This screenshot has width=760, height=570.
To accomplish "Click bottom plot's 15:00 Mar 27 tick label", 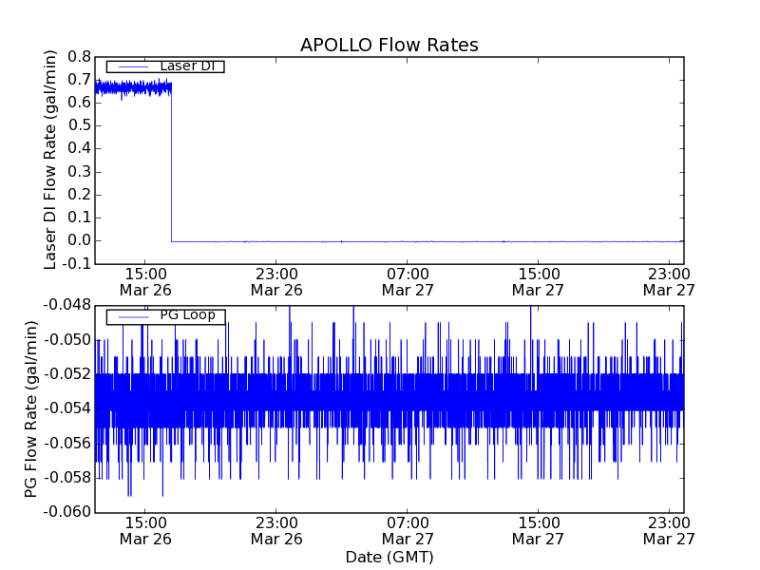I will (539, 530).
